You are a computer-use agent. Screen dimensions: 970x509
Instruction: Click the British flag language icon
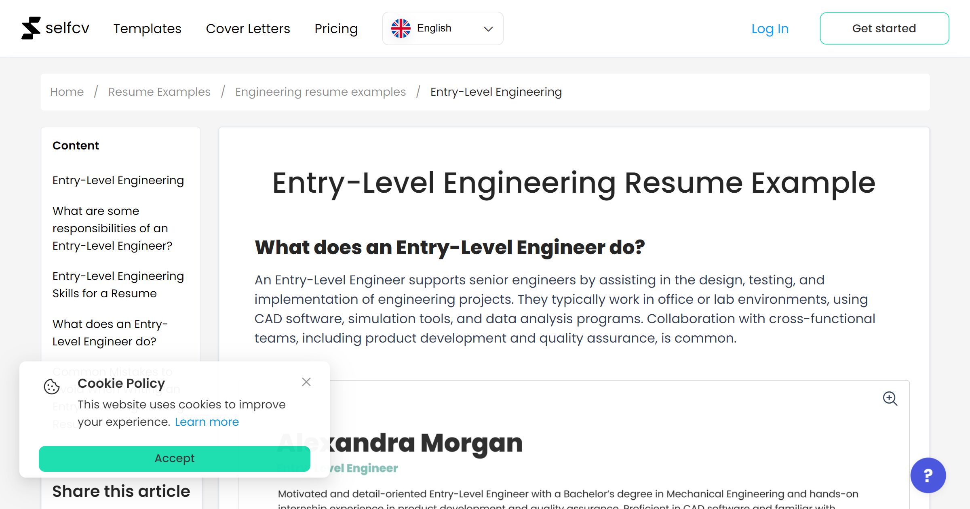[x=401, y=27]
